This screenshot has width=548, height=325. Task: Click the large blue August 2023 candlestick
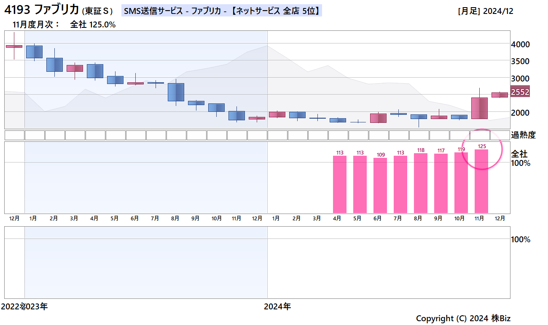176,92
